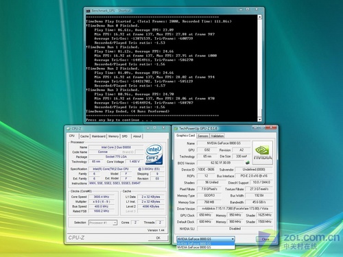Click the Pixel Fillrate field 7.8 GPixel/s

click(x=209, y=189)
